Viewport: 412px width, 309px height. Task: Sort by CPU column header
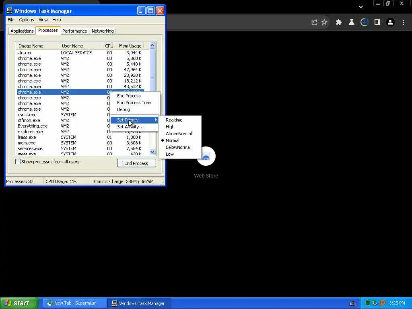[x=109, y=46]
